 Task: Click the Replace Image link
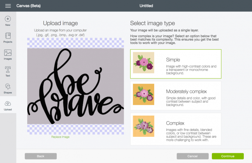click(60, 137)
